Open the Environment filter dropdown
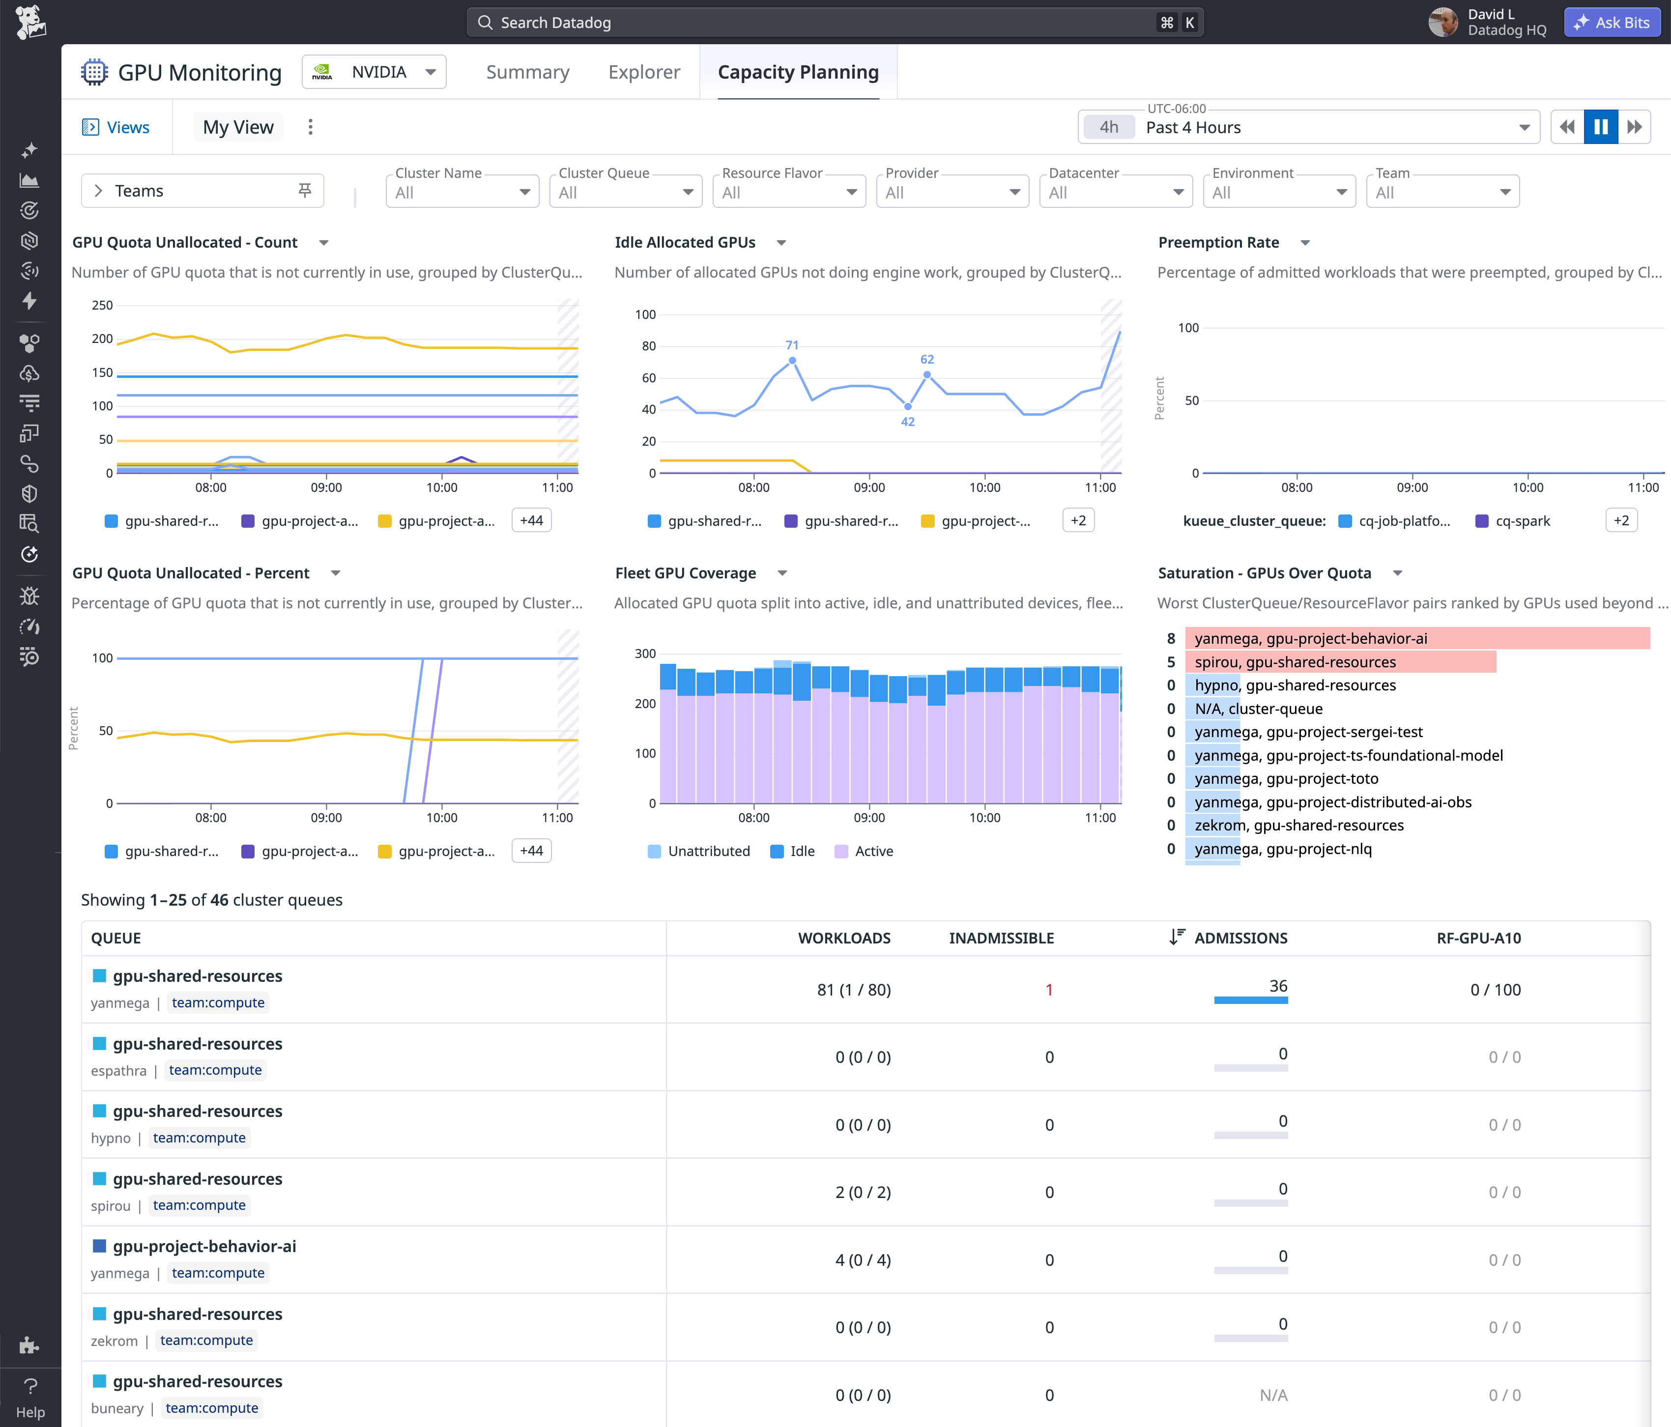The image size is (1671, 1427). pyautogui.click(x=1280, y=192)
